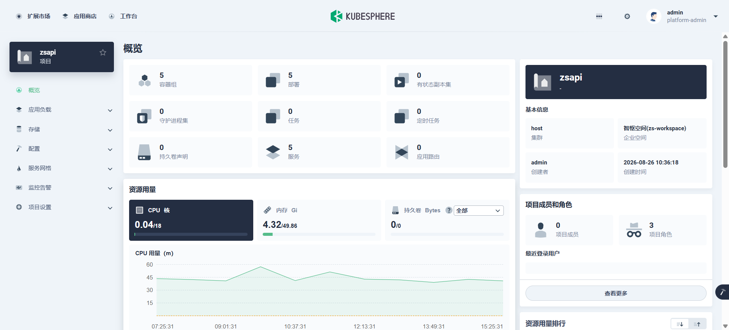
Task: Click the 定时任务 cronjob icon
Action: (x=402, y=116)
